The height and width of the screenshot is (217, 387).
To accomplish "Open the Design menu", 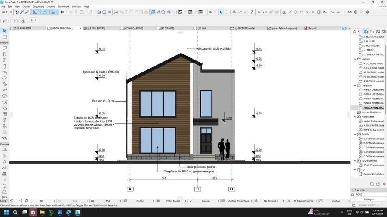I will [x=26, y=6].
